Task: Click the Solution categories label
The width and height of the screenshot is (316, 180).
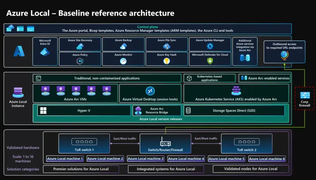Action: point(23,169)
